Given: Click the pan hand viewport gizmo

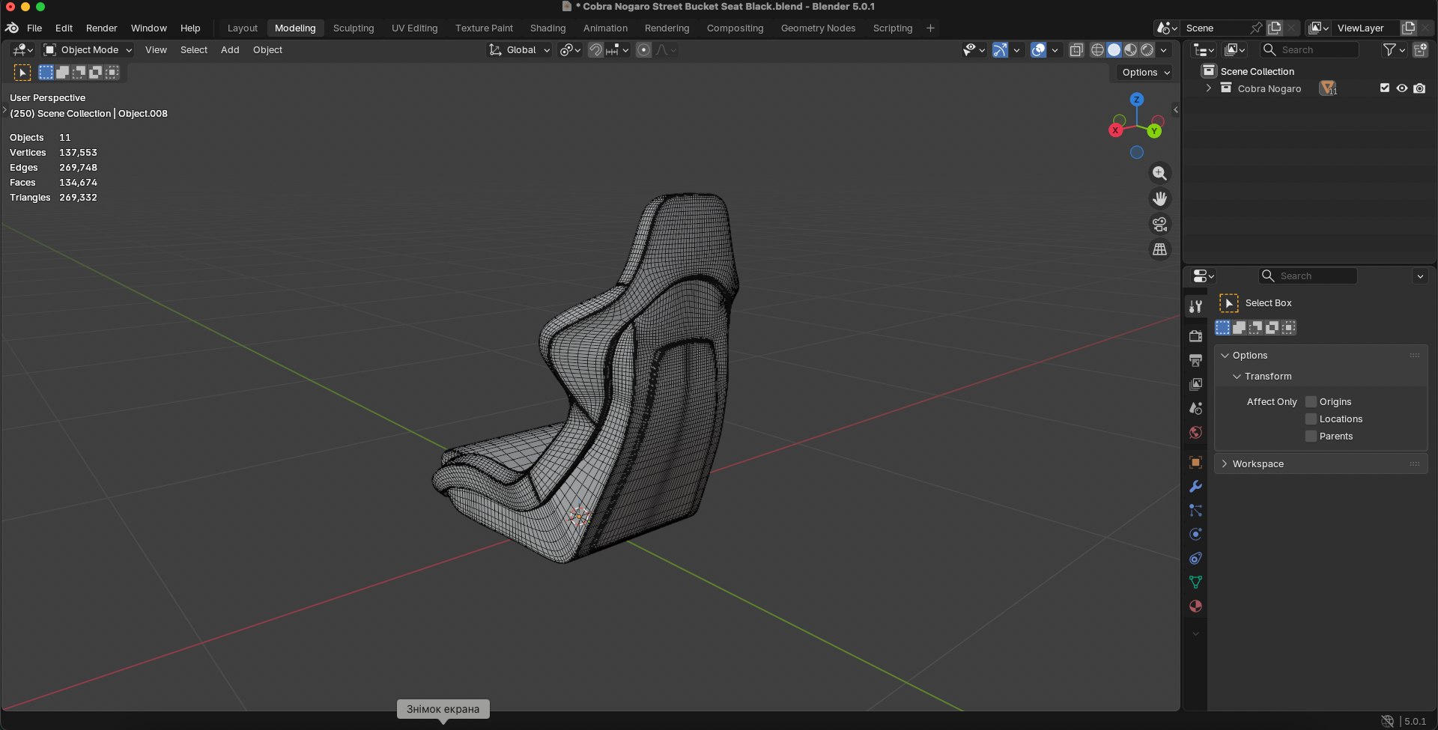Looking at the screenshot, I should tap(1159, 198).
